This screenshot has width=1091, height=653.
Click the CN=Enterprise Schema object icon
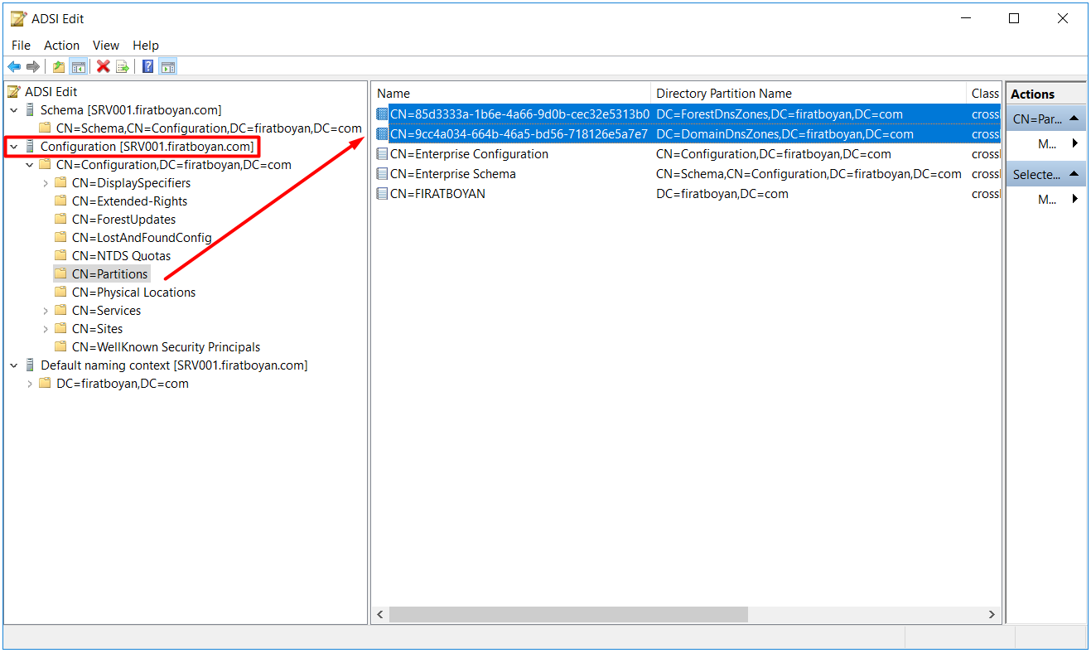[382, 174]
